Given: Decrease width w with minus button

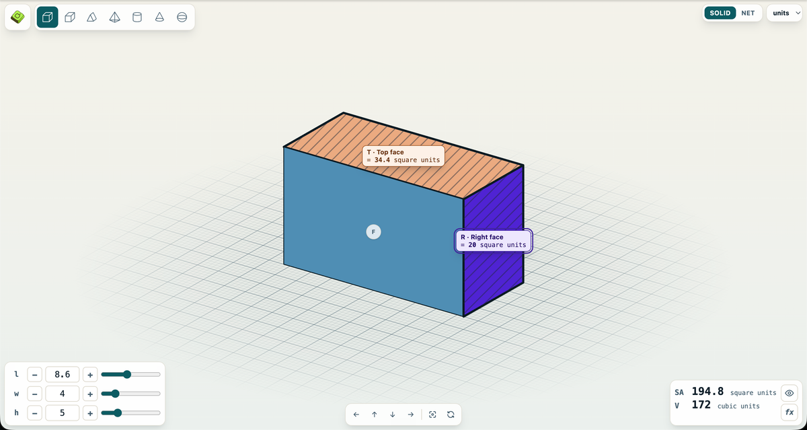Looking at the screenshot, I should coord(36,394).
